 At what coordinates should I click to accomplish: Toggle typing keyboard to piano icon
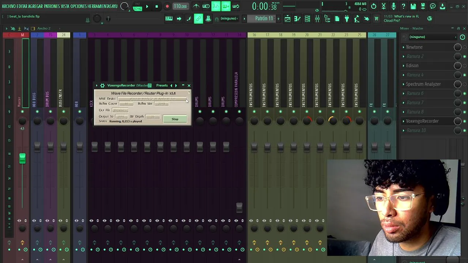(169, 19)
